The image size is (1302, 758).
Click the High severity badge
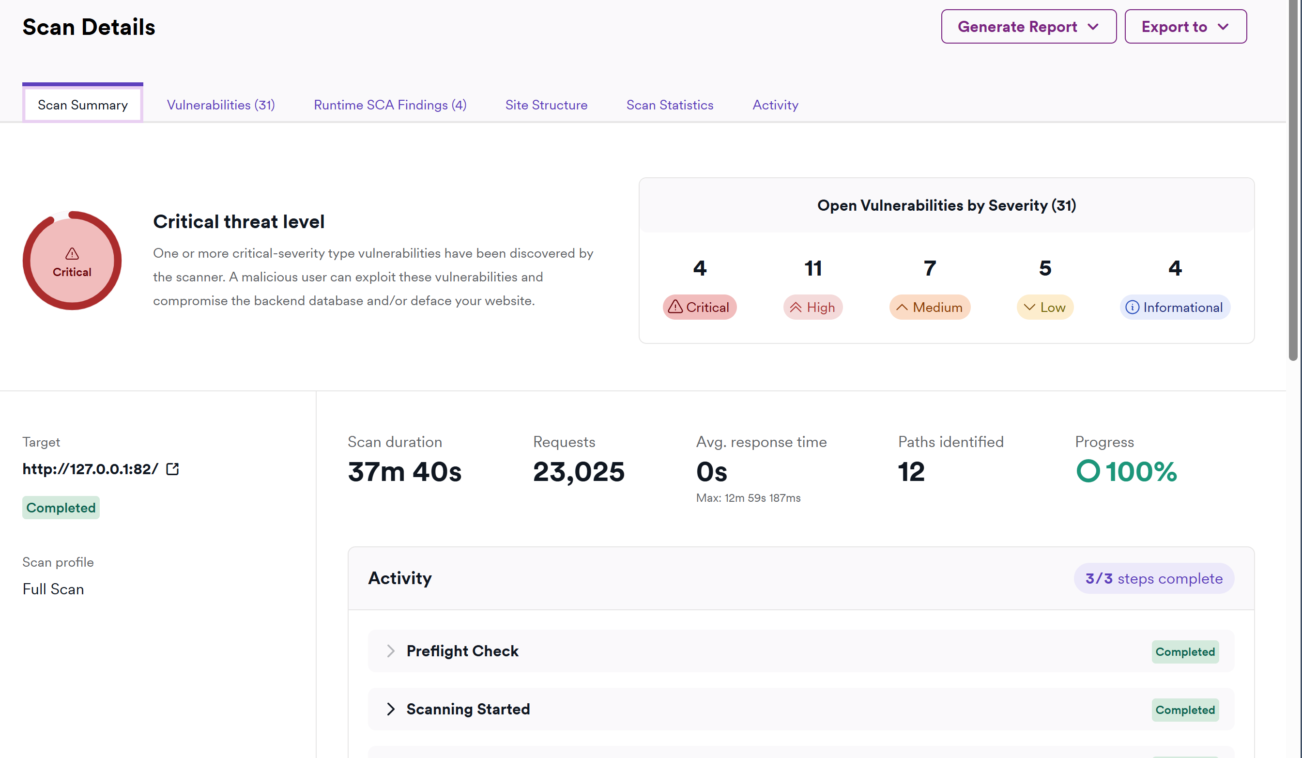pyautogui.click(x=812, y=308)
